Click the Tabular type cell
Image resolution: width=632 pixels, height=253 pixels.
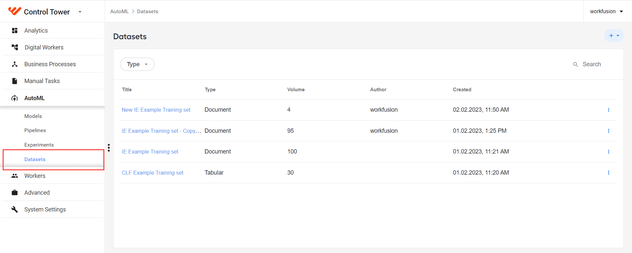pos(214,173)
